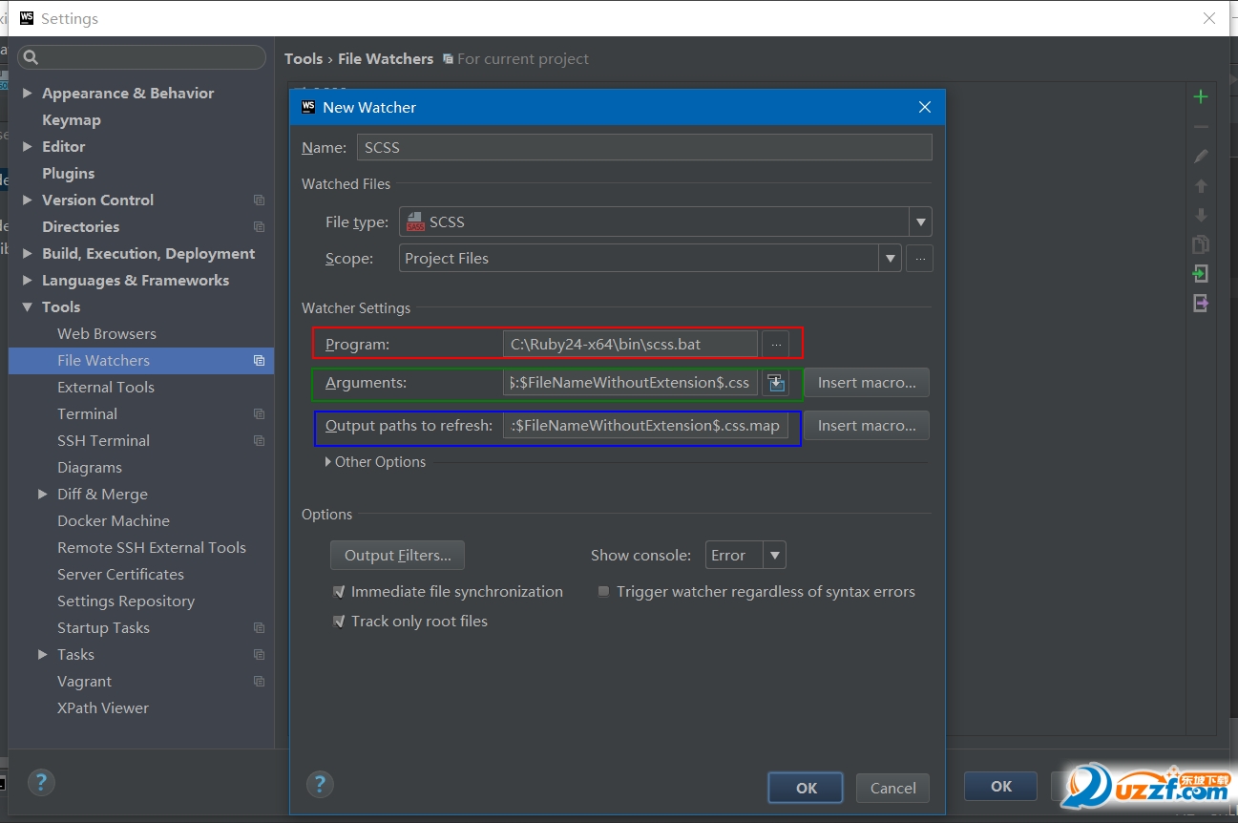1238x823 pixels.
Task: Browse for Program path with ellipsis button
Action: (775, 344)
